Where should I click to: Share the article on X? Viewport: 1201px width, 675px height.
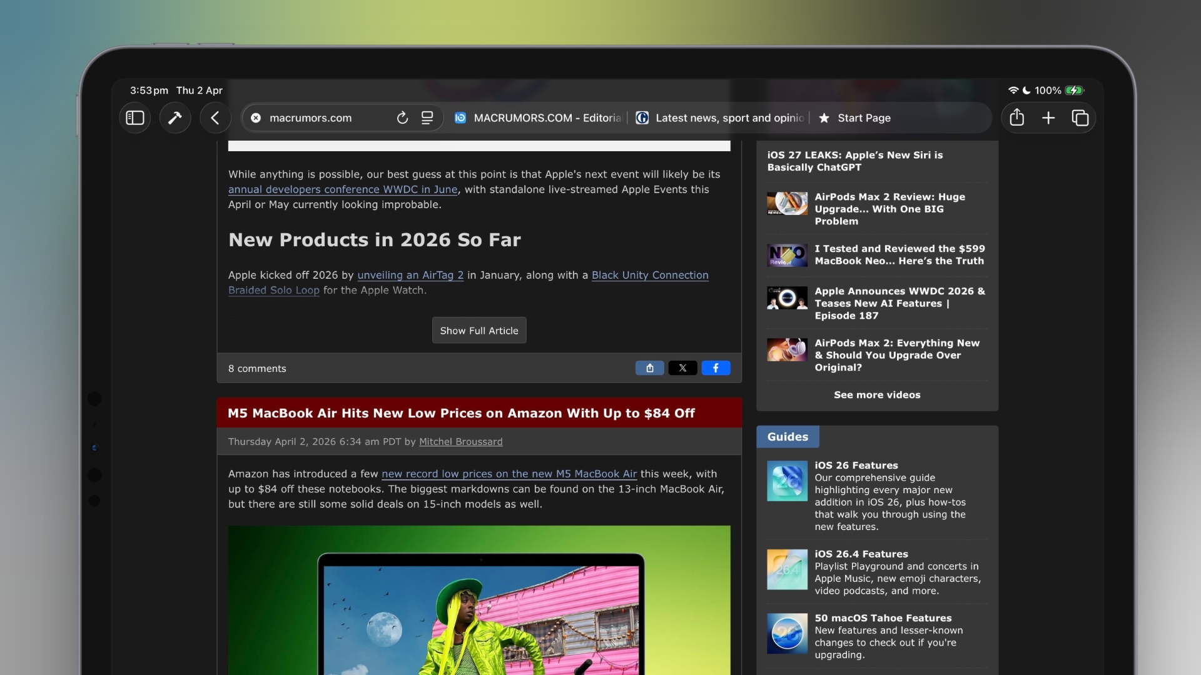683,368
